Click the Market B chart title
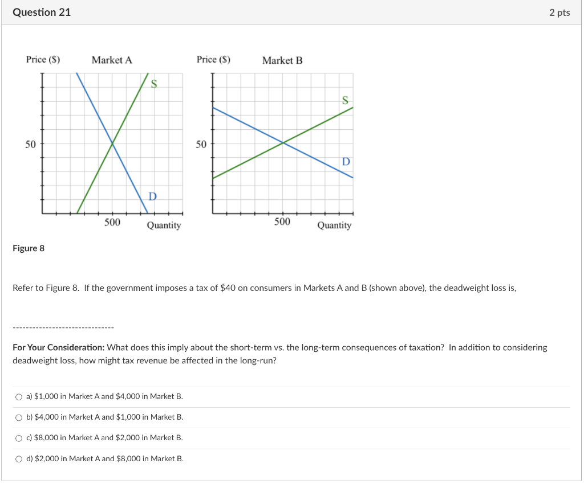584x484 pixels. 282,60
